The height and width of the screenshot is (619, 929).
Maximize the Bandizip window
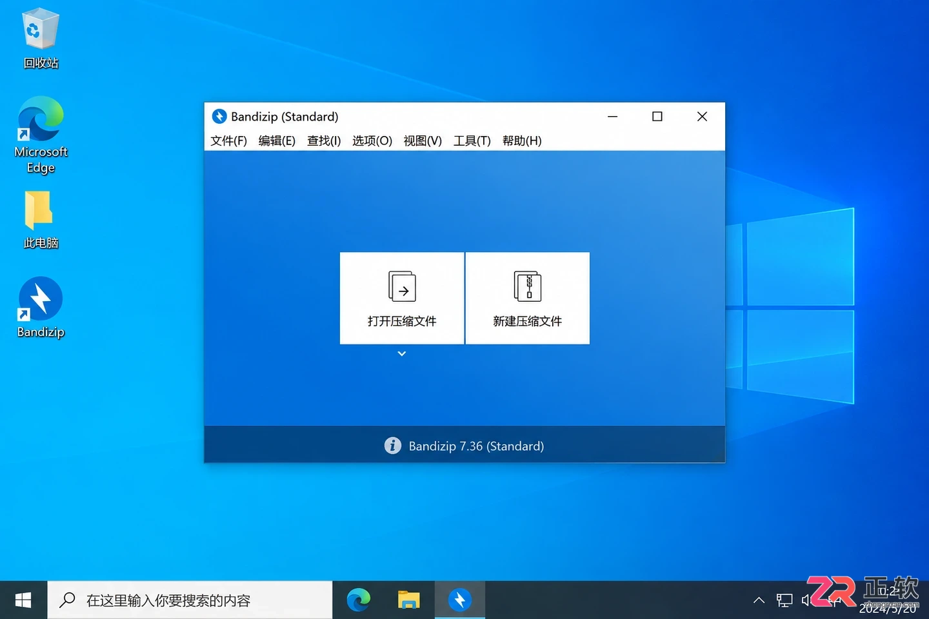[657, 116]
